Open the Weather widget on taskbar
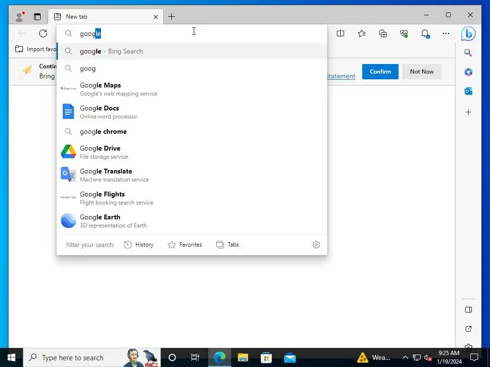The width and height of the screenshot is (490, 367). [374, 357]
